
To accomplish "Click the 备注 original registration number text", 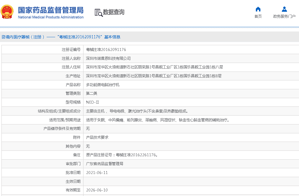I will click(122, 155).
